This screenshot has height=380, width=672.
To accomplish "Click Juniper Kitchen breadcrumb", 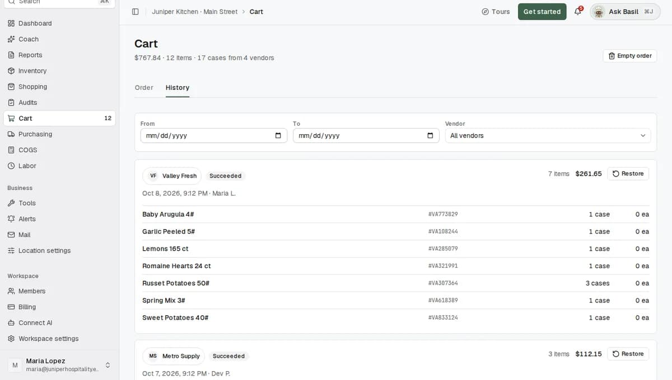I will pyautogui.click(x=194, y=12).
